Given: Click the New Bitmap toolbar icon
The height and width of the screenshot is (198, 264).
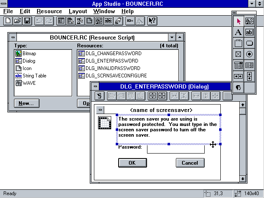Looking at the screenshot, I should pyautogui.click(x=99, y=21).
